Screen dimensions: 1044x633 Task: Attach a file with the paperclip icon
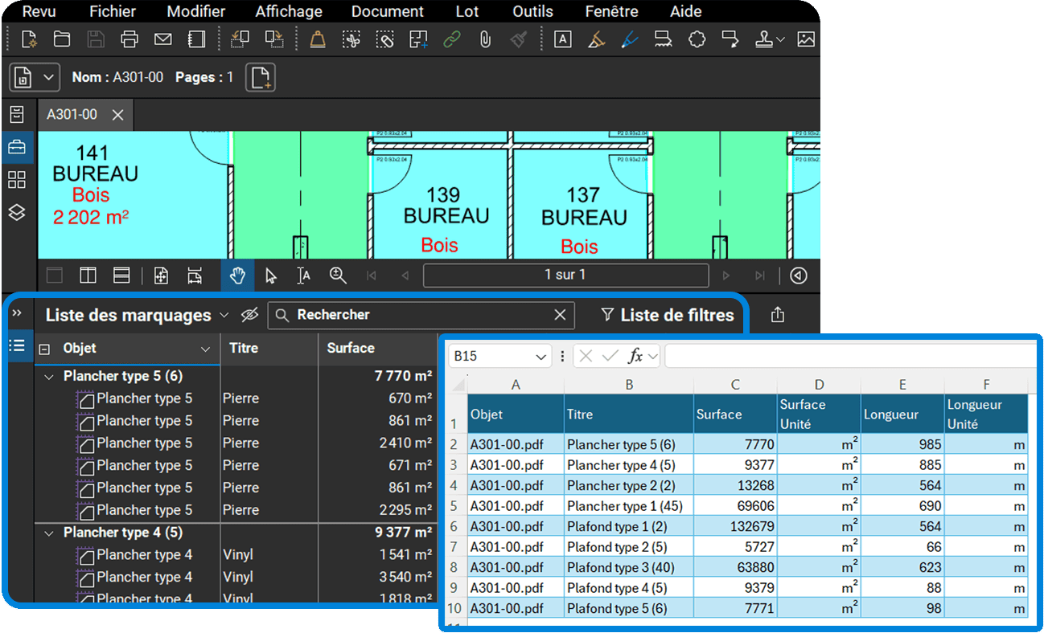[x=483, y=39]
